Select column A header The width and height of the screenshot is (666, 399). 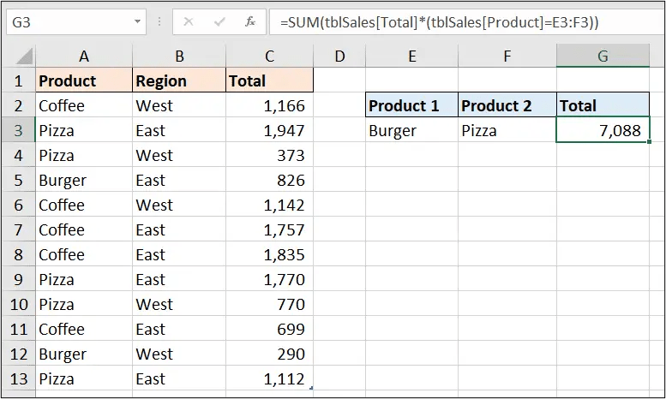(84, 57)
